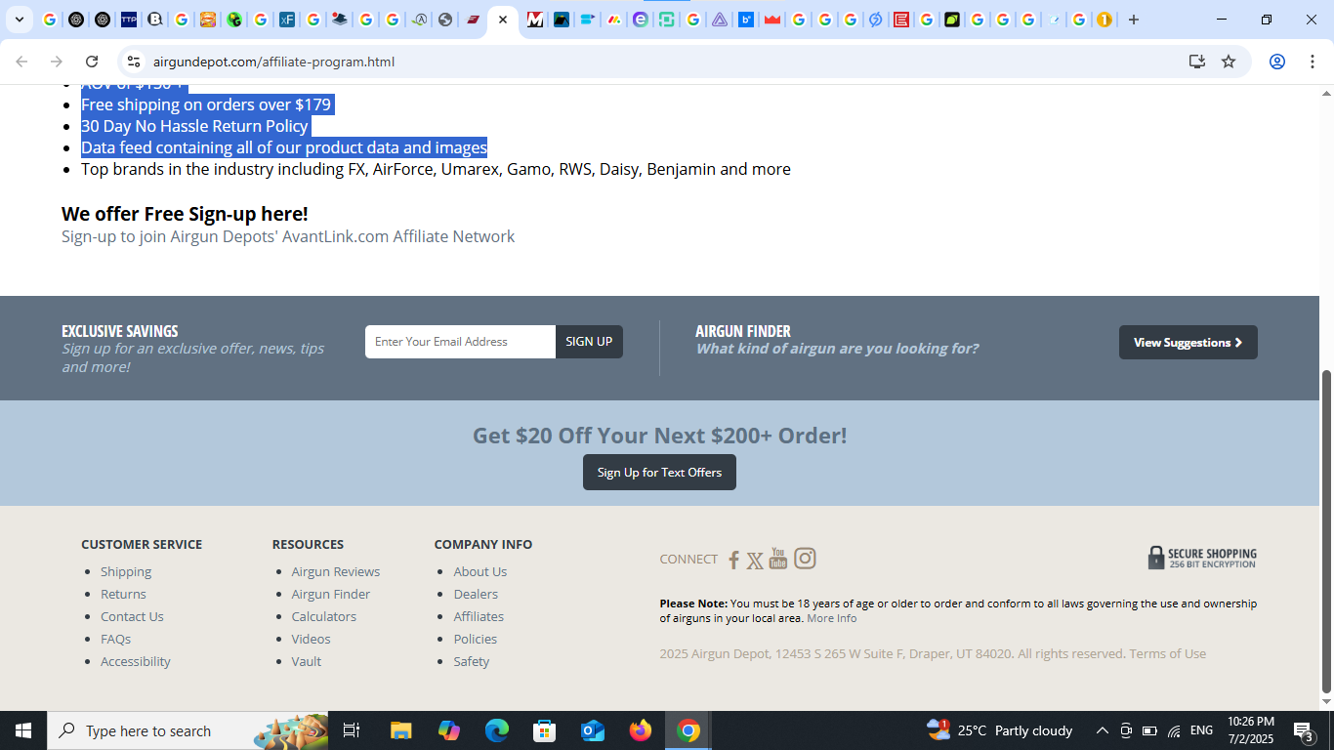This screenshot has height=750, width=1334.
Task: Open the About Us link
Action: [480, 571]
